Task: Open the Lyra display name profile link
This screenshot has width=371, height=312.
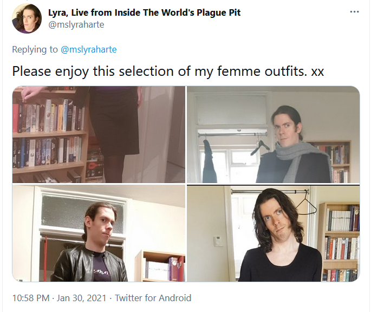Action: tap(144, 12)
